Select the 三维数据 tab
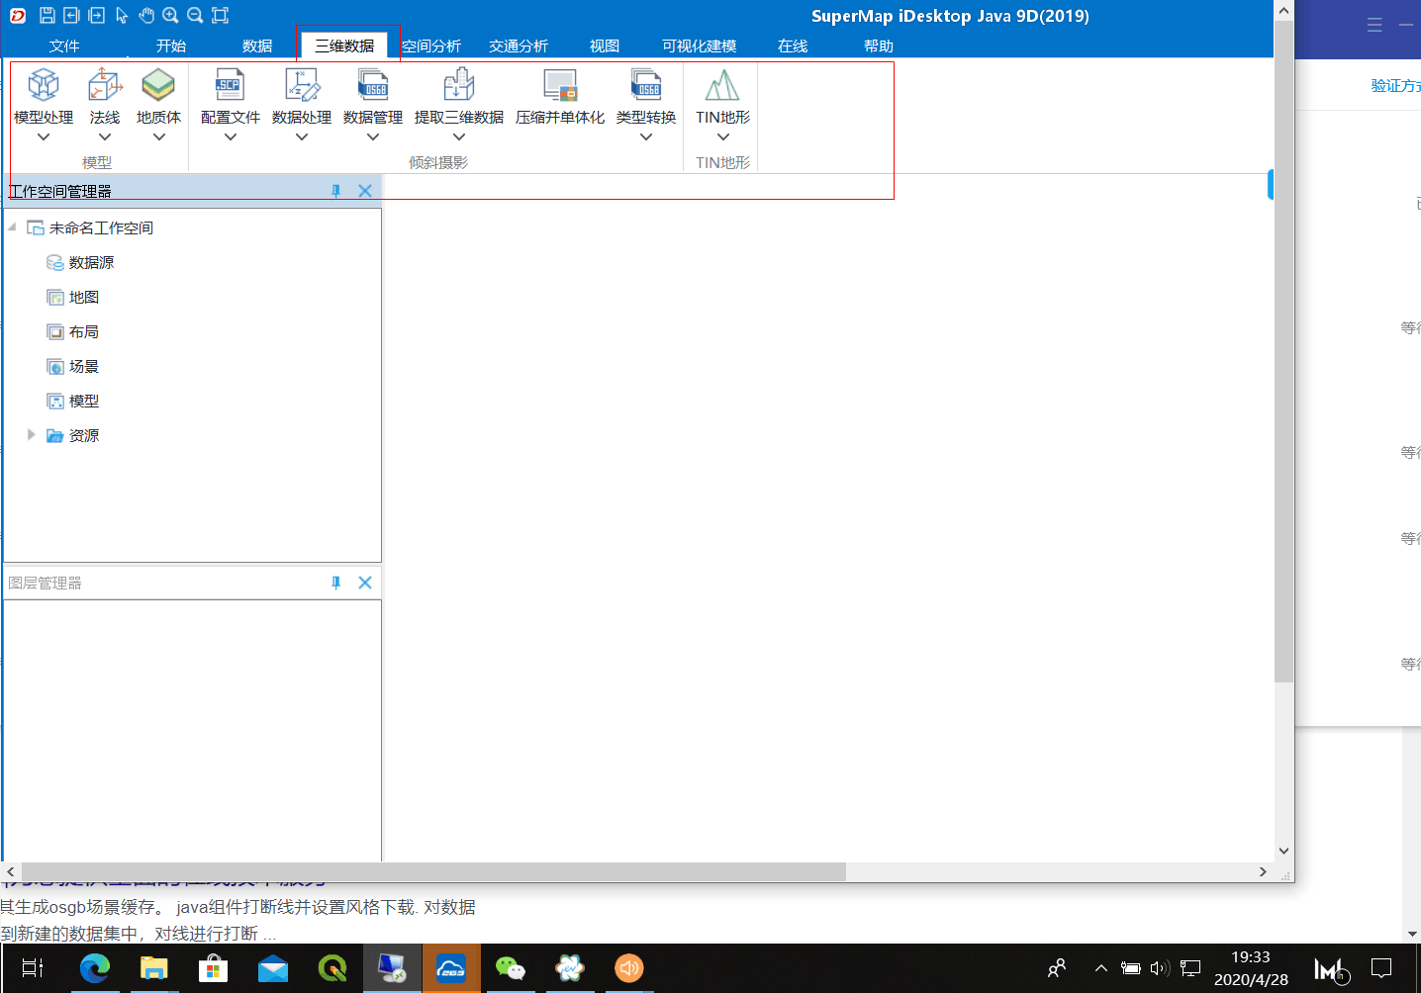This screenshot has height=993, width=1421. [x=344, y=46]
